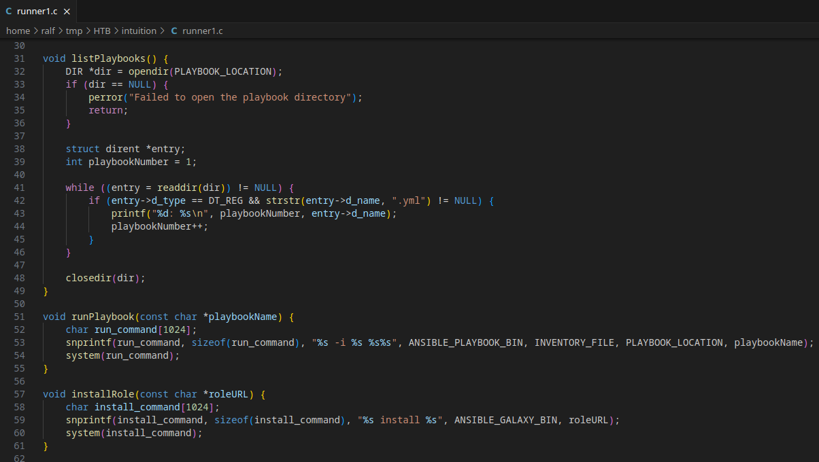819x462 pixels.
Task: Place cursor on listPlaybooks function name
Action: [109, 58]
